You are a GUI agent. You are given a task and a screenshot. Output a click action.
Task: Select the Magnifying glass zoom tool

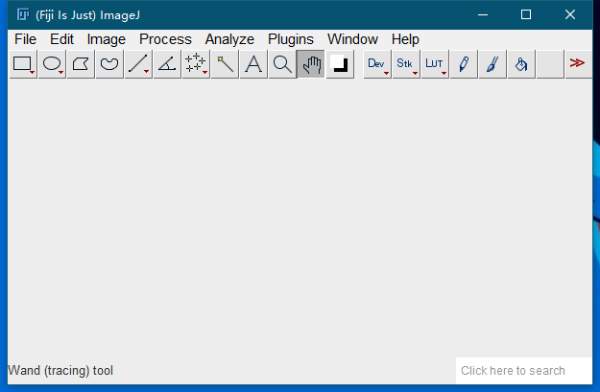282,64
